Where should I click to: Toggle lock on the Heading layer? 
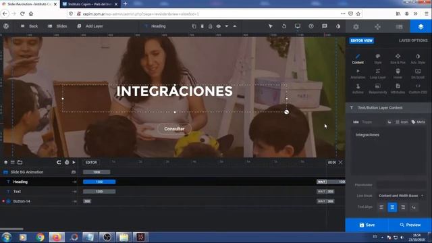[x=210, y=26]
